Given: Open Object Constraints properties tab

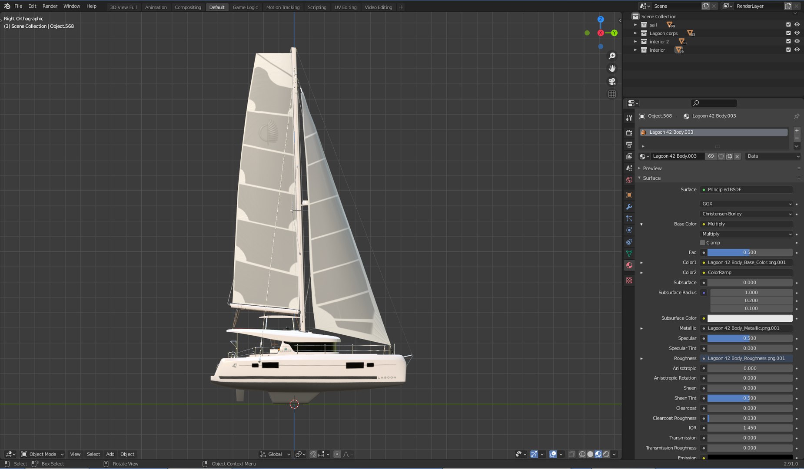Looking at the screenshot, I should [x=629, y=242].
